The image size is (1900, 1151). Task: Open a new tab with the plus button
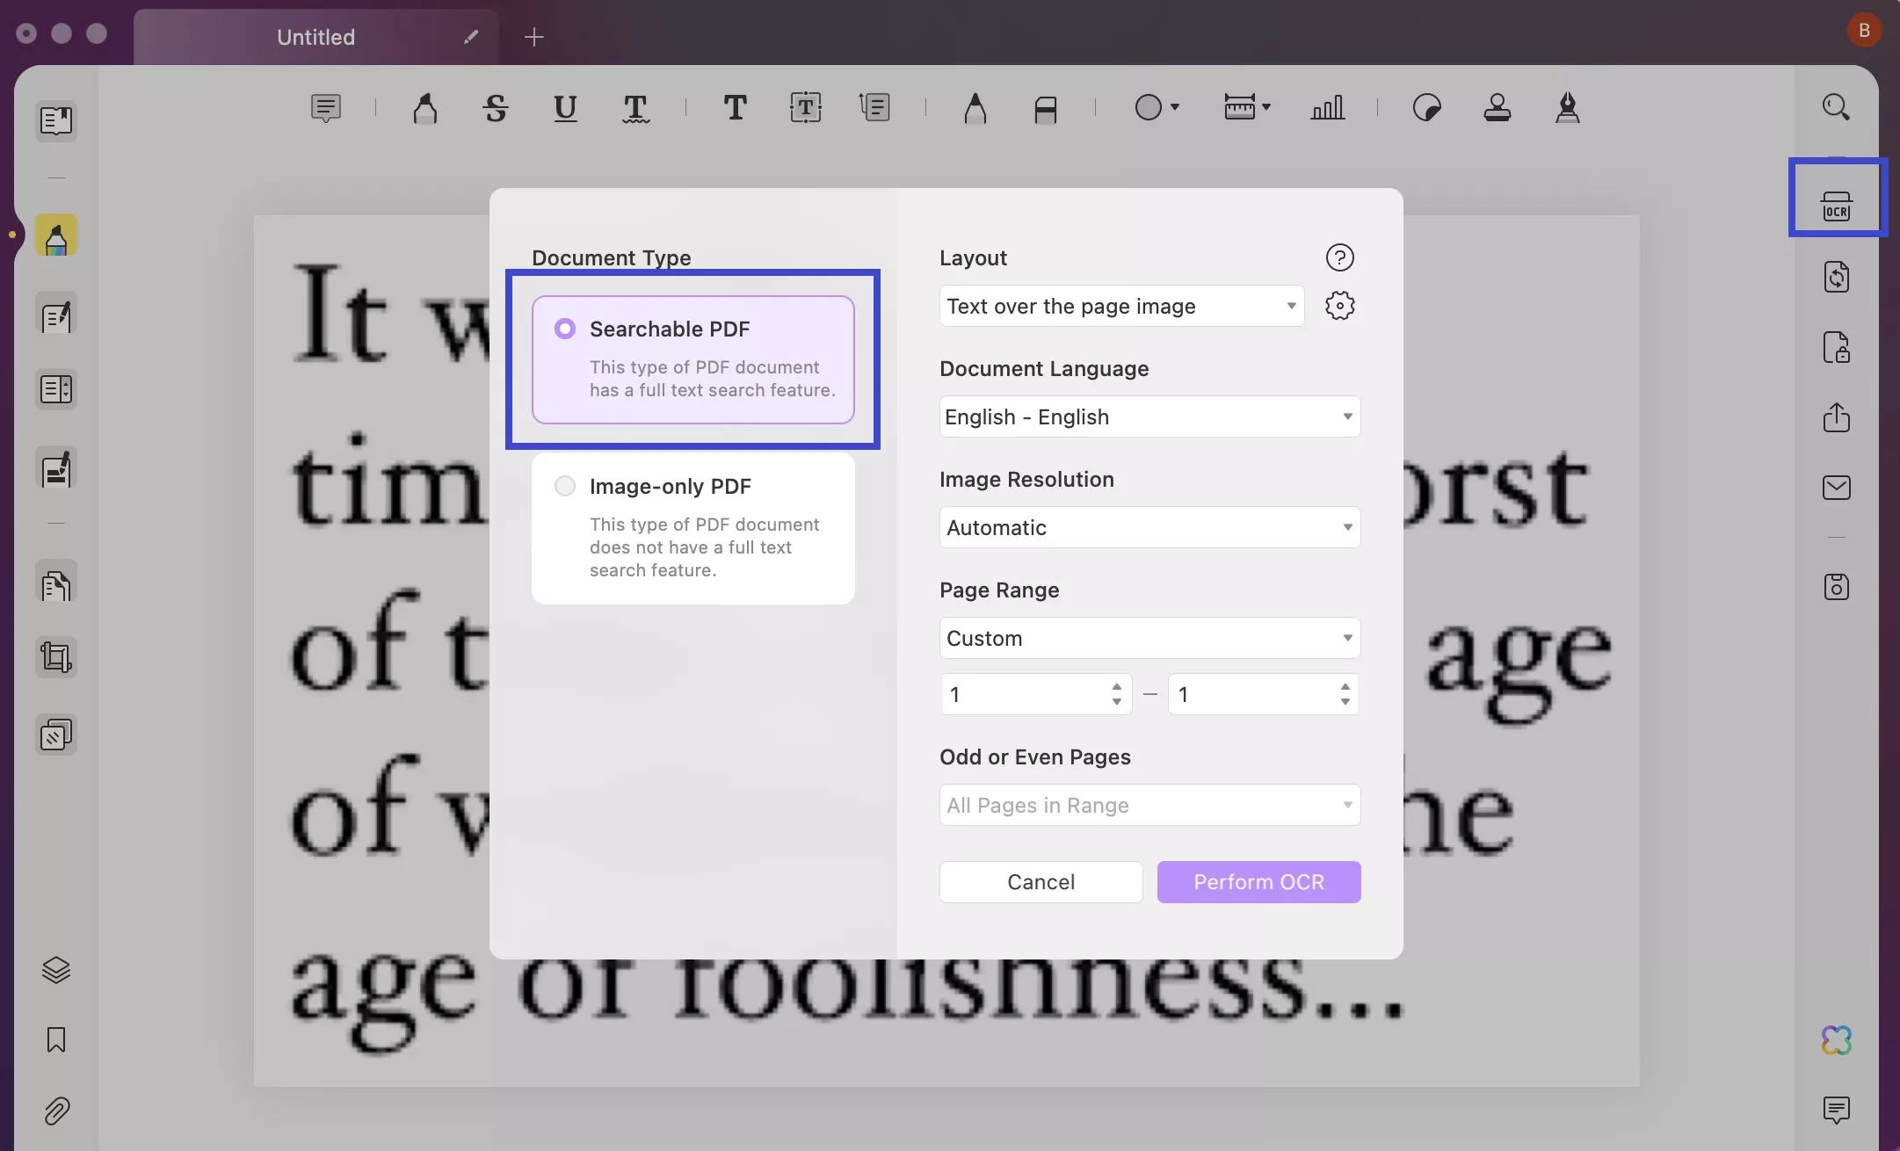(x=534, y=37)
